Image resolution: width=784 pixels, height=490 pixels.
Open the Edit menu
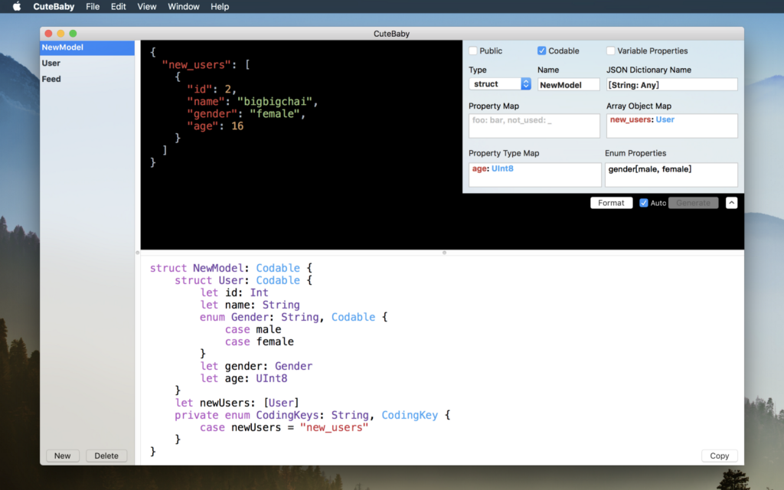tap(118, 7)
